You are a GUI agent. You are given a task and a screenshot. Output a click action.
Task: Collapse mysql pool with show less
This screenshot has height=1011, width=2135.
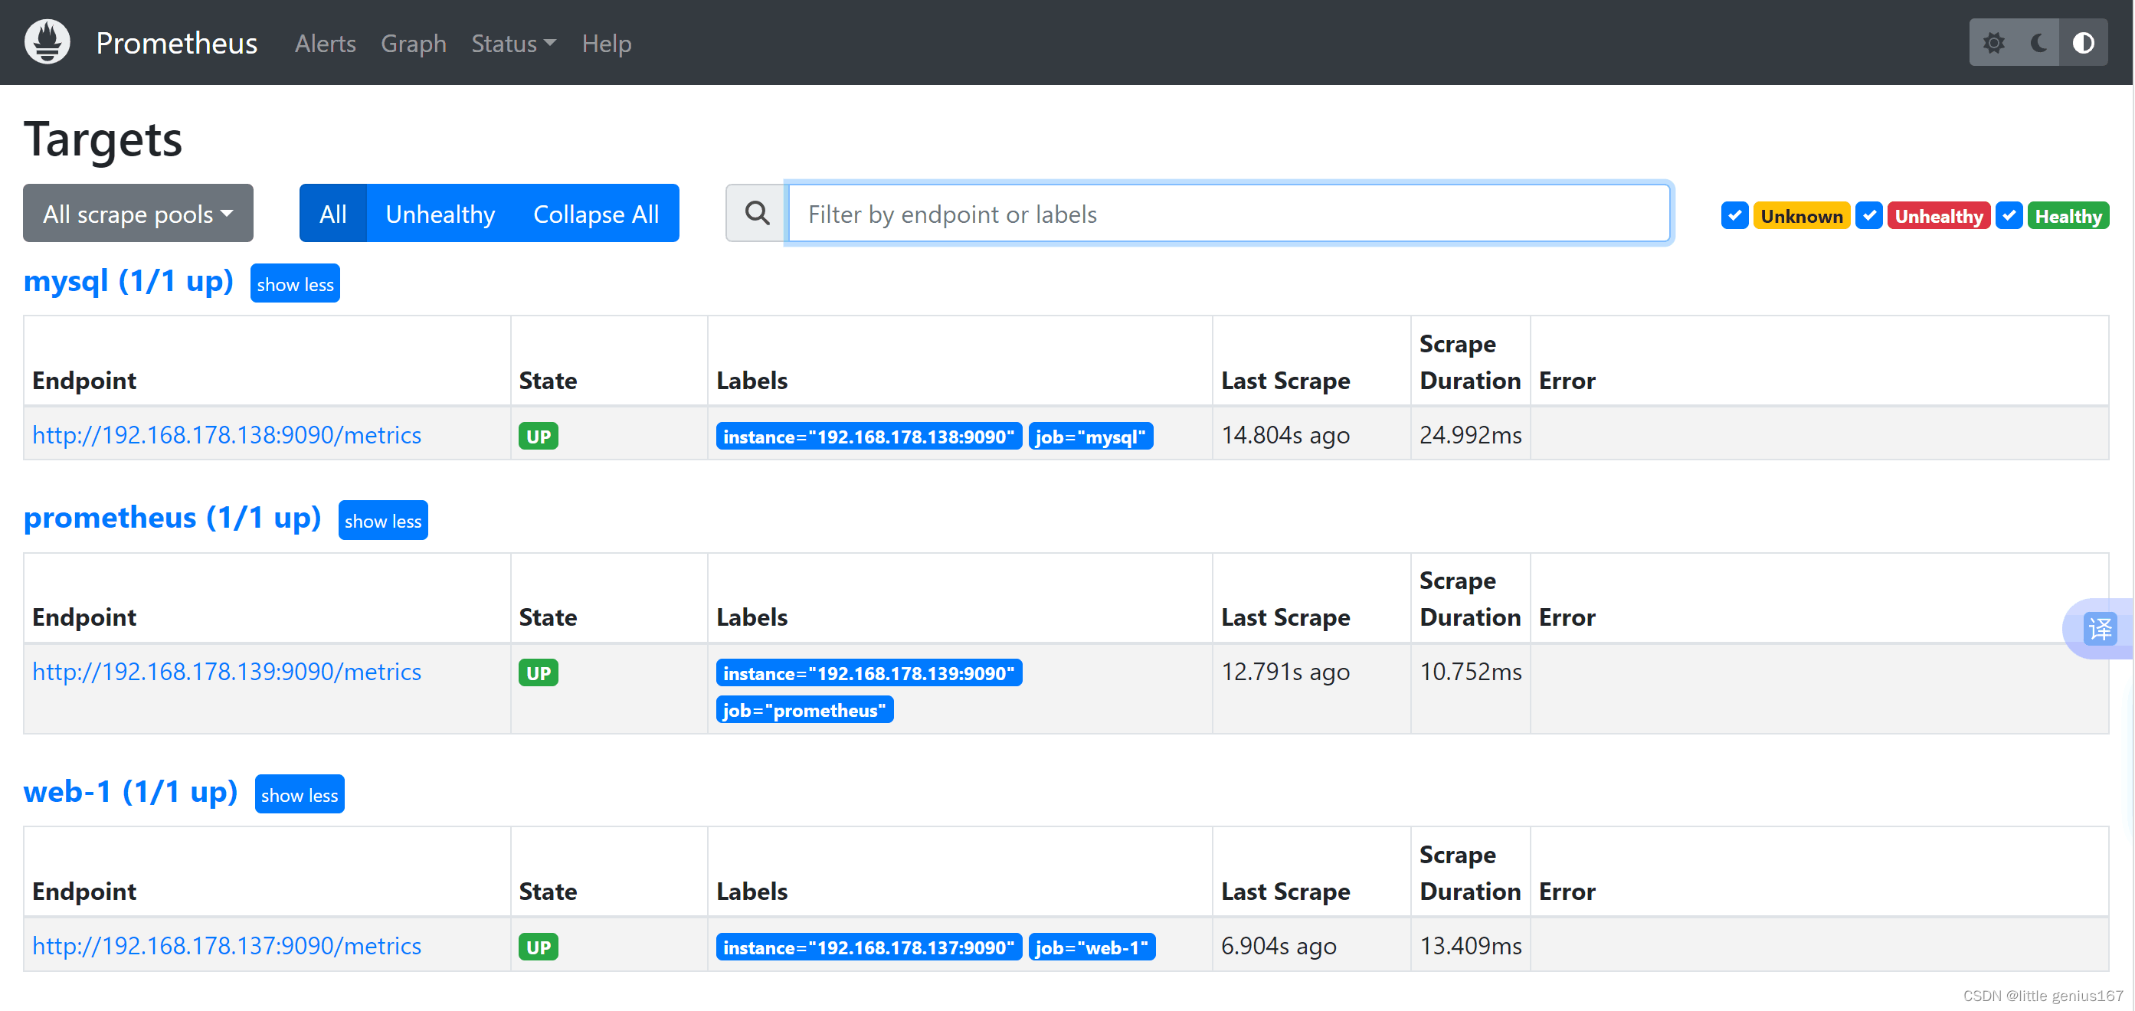click(x=295, y=284)
